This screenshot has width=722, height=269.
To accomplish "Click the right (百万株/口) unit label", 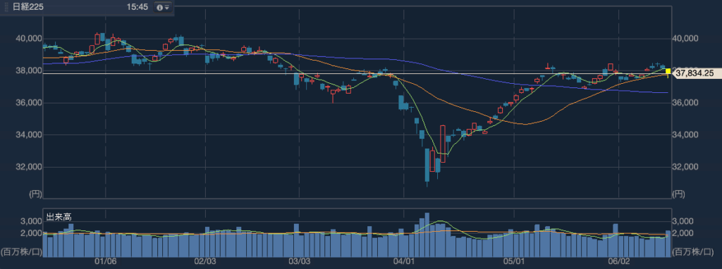I will 693,251.
